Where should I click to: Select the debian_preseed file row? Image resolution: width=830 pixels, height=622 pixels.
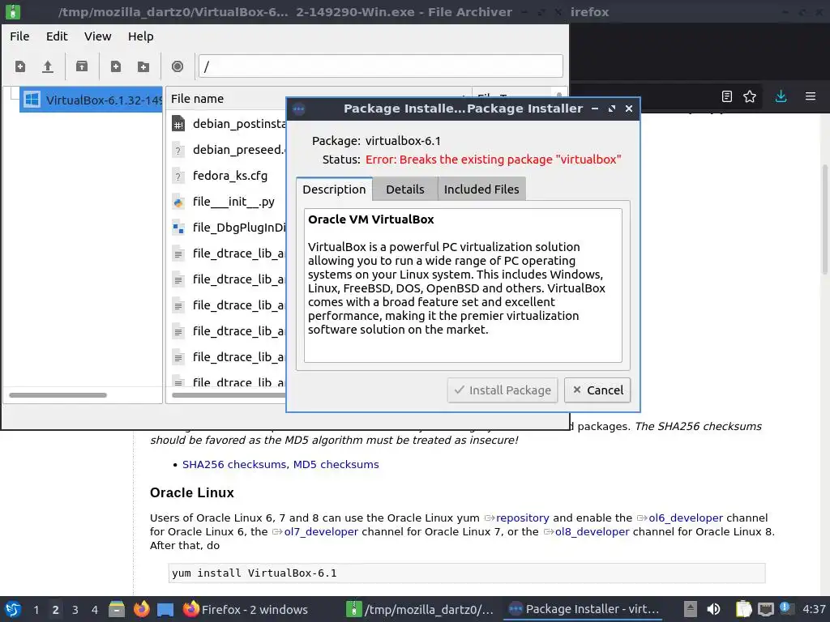pyautogui.click(x=228, y=150)
